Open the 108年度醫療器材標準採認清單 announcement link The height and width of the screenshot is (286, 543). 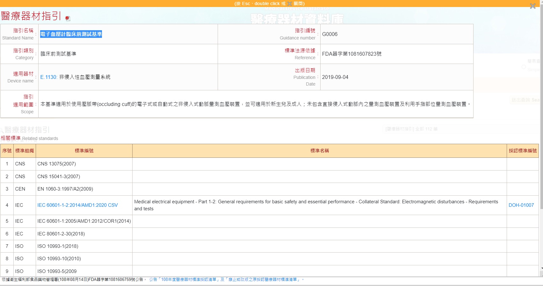point(226,280)
